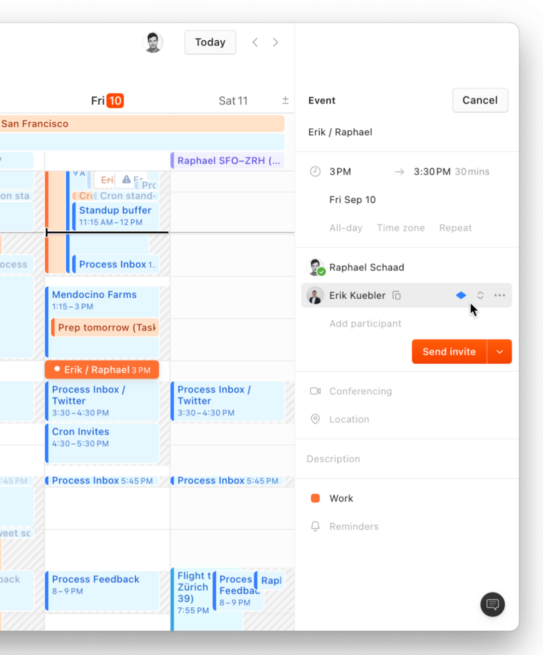543x655 pixels.
Task: Click the Add participant field
Action: (x=365, y=323)
